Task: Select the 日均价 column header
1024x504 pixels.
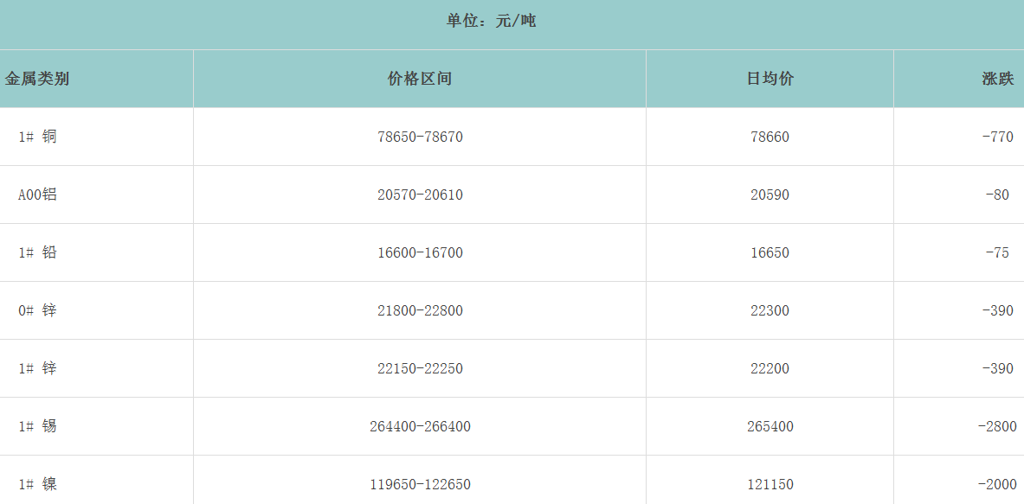Action: click(770, 79)
